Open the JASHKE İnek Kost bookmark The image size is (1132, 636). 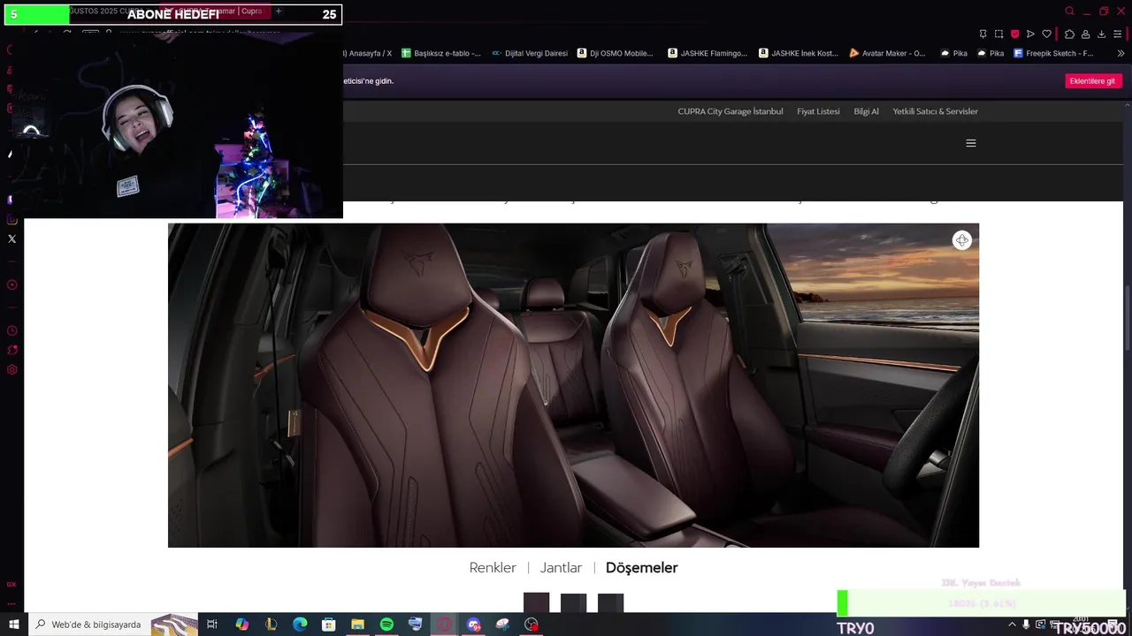click(799, 53)
